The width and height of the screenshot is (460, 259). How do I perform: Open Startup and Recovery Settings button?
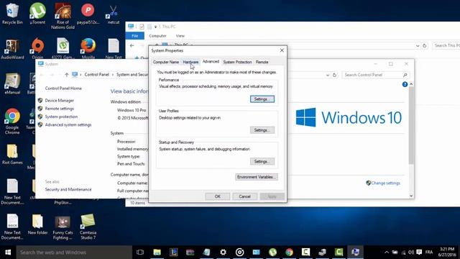coord(262,161)
